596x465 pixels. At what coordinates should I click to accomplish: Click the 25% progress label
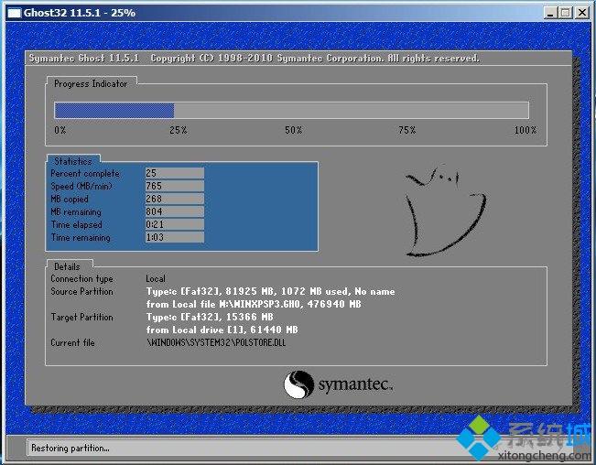point(179,130)
